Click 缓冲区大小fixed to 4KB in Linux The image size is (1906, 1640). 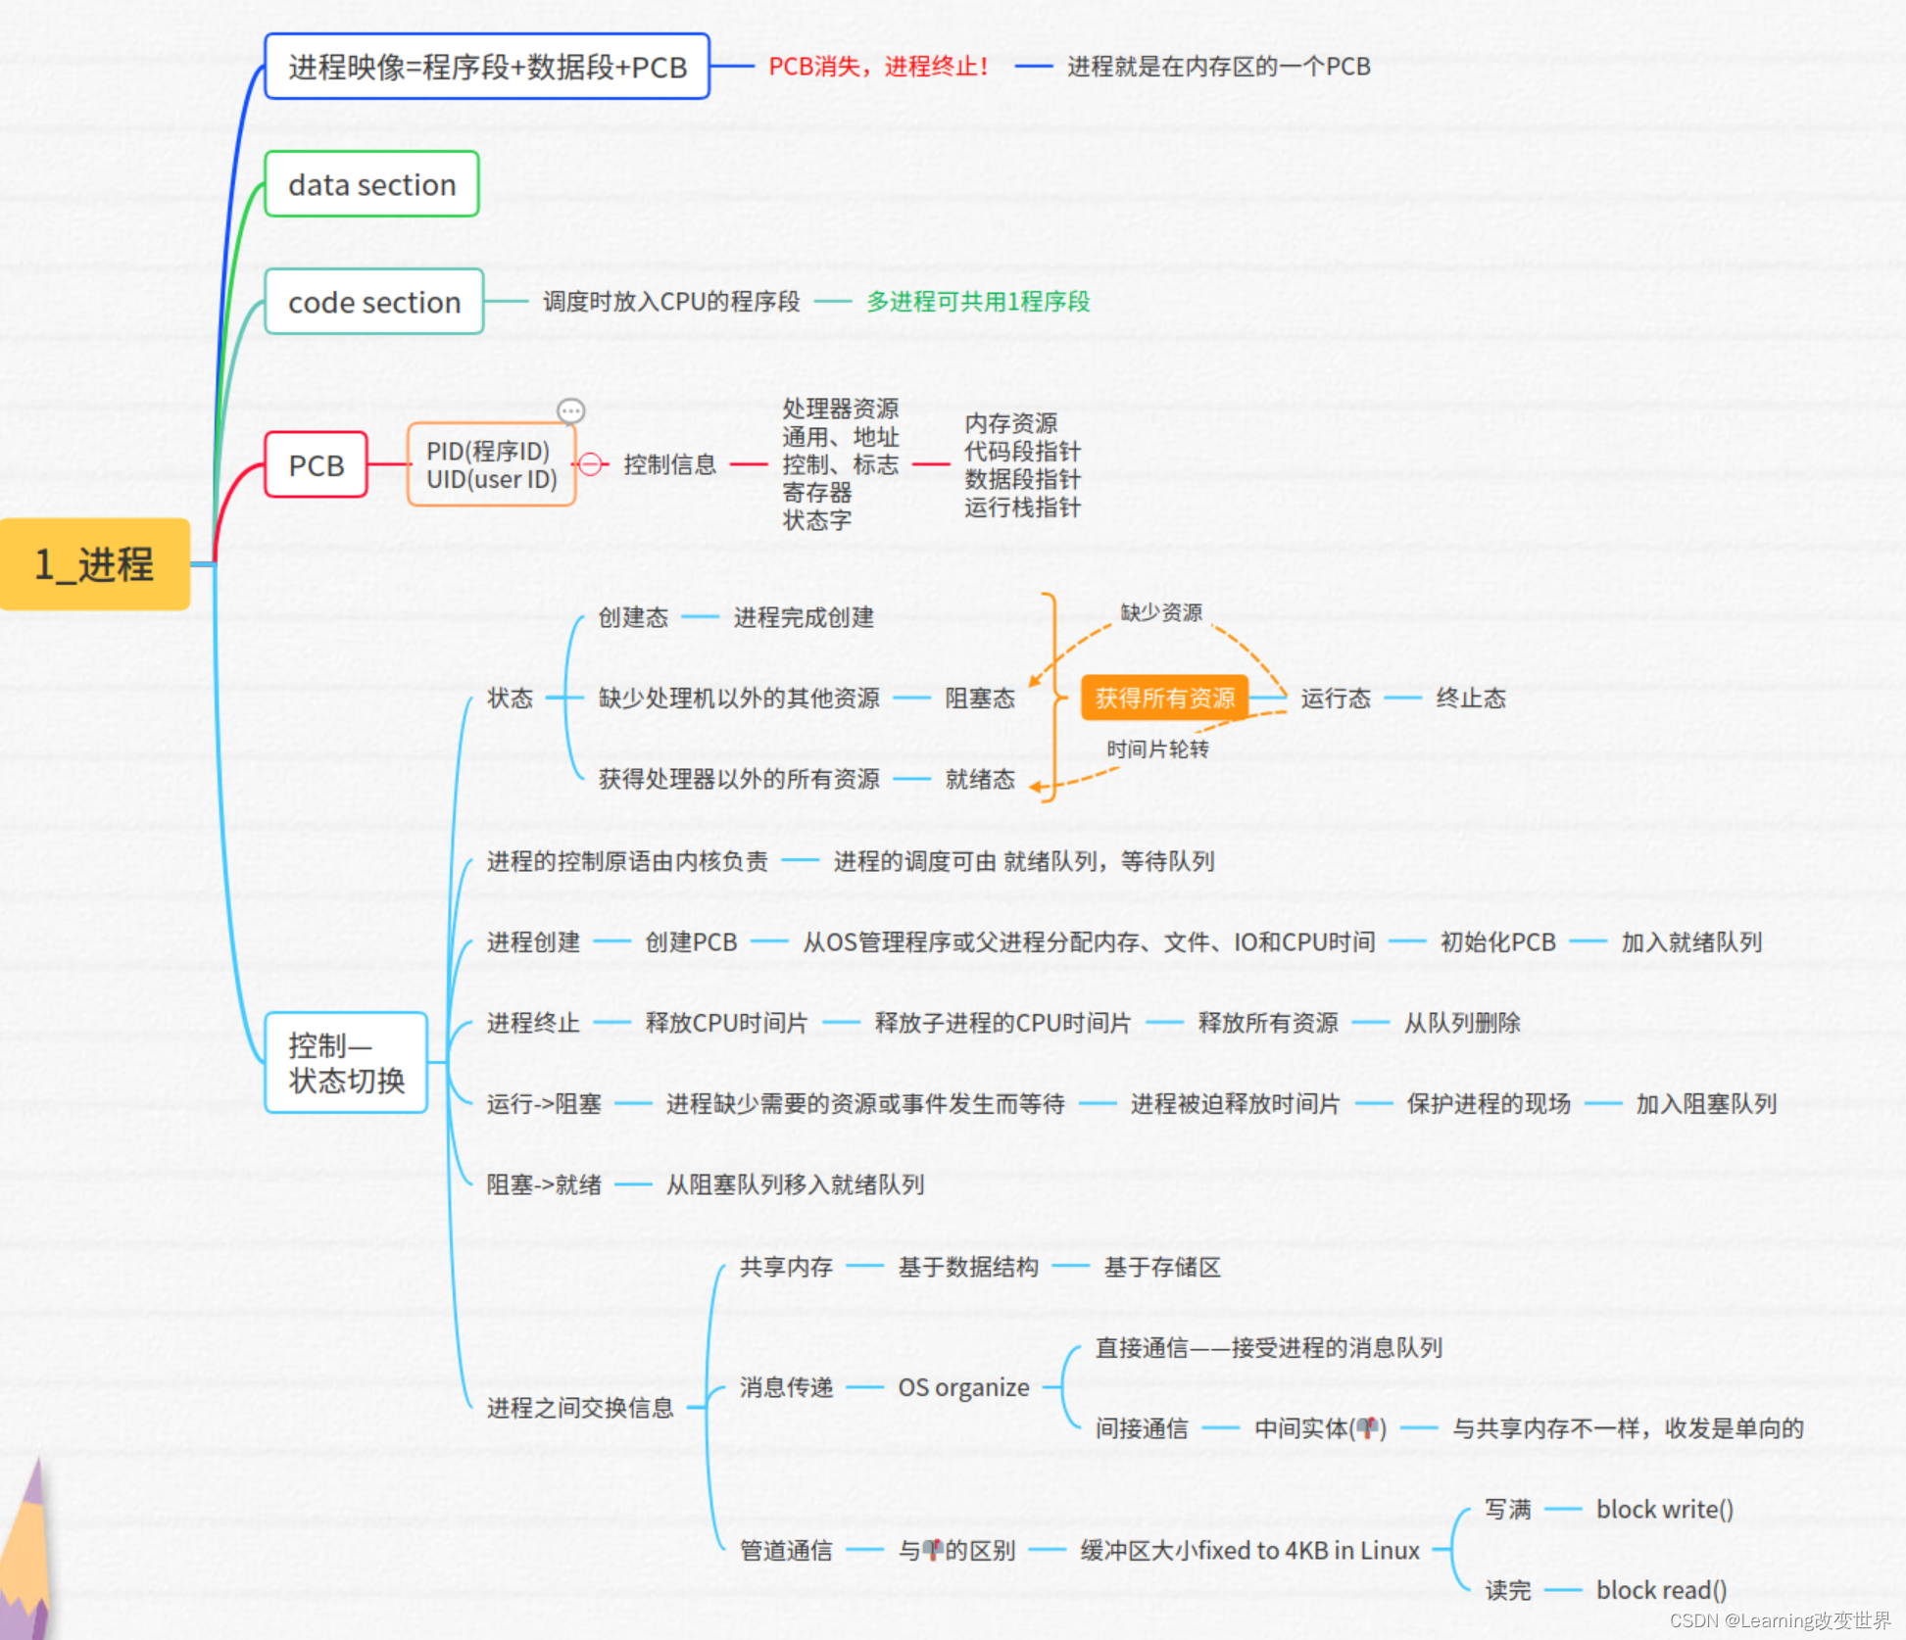tap(1249, 1550)
